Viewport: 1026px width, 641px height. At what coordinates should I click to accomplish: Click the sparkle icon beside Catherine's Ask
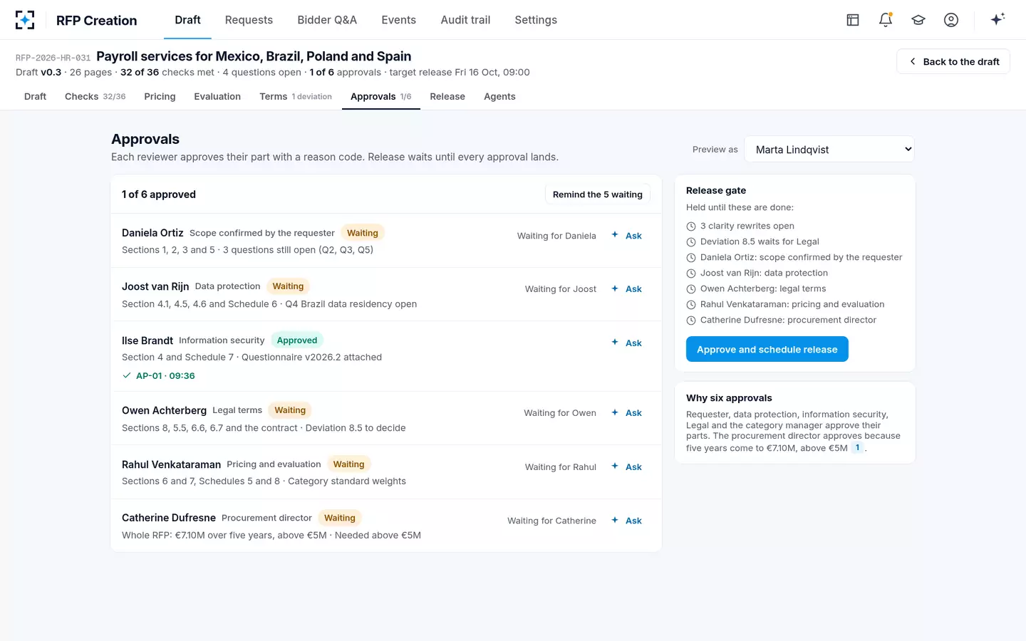[615, 520]
